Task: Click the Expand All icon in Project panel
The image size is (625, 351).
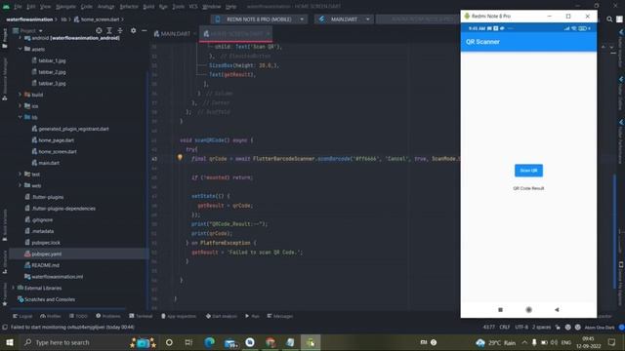Action: (109, 30)
